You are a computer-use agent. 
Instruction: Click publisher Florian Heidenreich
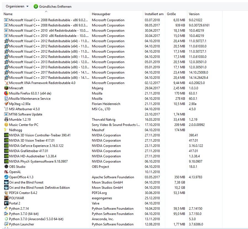[x=106, y=104]
